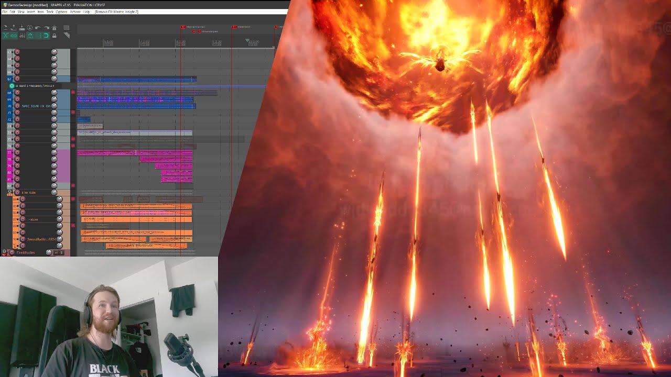This screenshot has width=671, height=377.
Task: Click the second red timeline marker
Action: pos(234,27)
